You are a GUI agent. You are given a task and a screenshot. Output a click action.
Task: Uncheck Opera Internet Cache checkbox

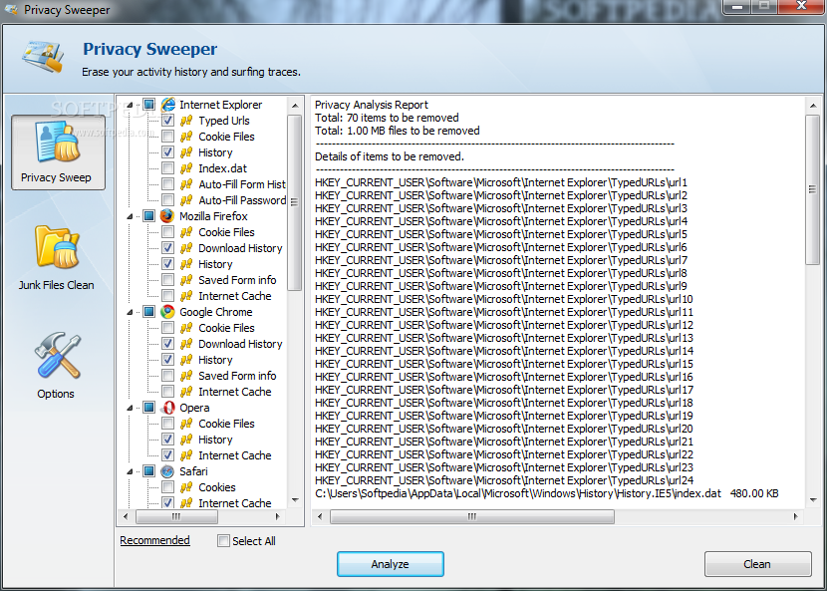[x=167, y=455]
